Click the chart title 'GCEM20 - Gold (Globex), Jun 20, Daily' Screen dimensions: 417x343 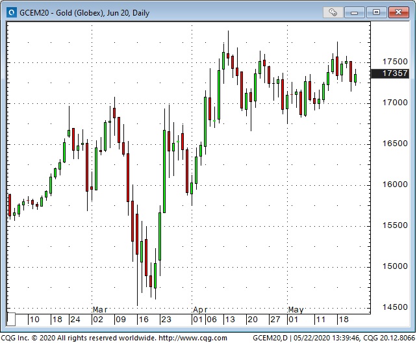[84, 13]
